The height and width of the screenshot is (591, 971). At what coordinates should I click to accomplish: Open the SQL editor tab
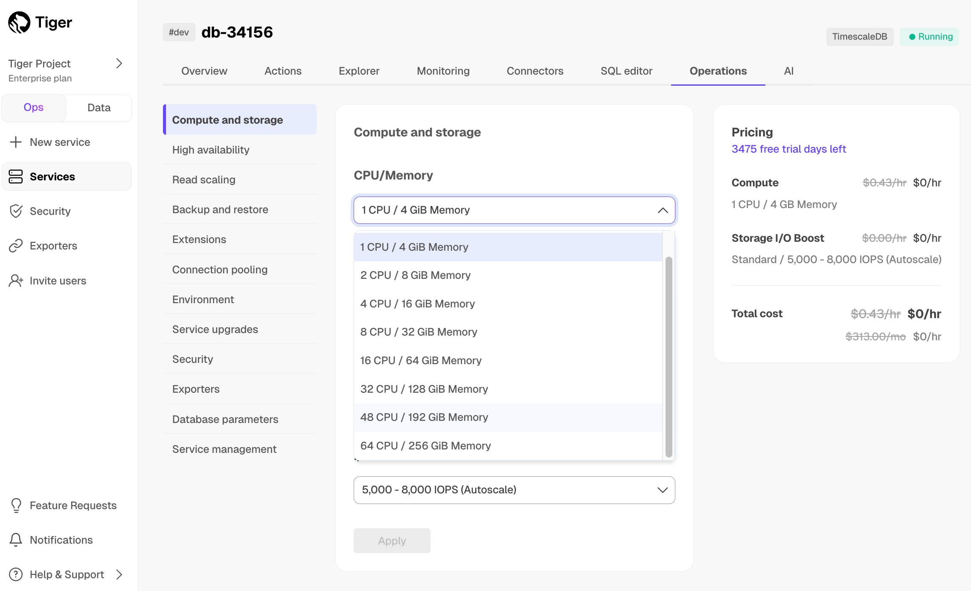tap(626, 71)
